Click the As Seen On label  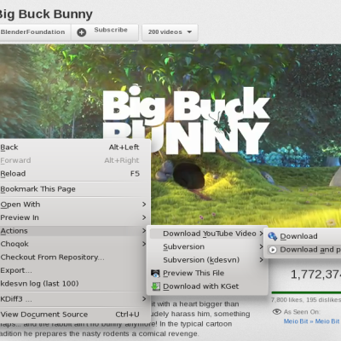(302, 312)
